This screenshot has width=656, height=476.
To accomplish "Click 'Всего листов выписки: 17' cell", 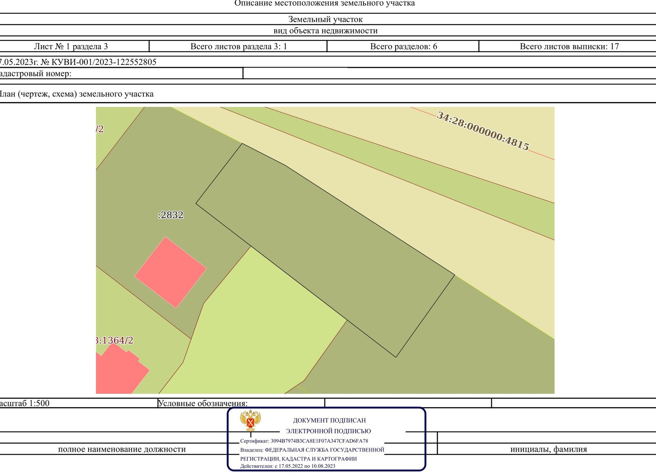I will (569, 46).
